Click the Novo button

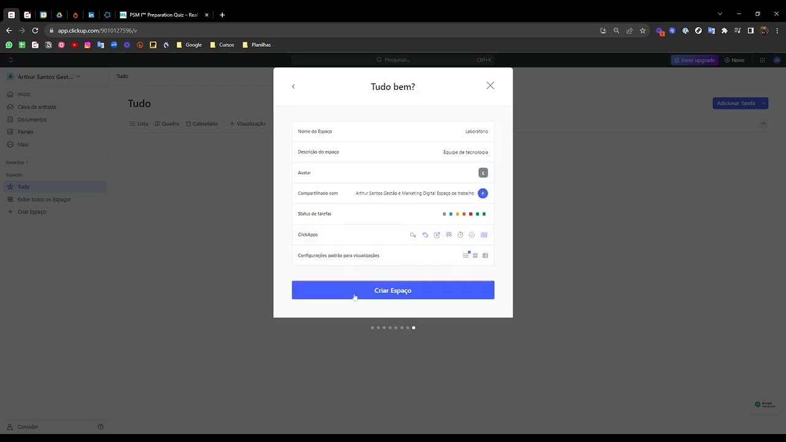[734, 60]
